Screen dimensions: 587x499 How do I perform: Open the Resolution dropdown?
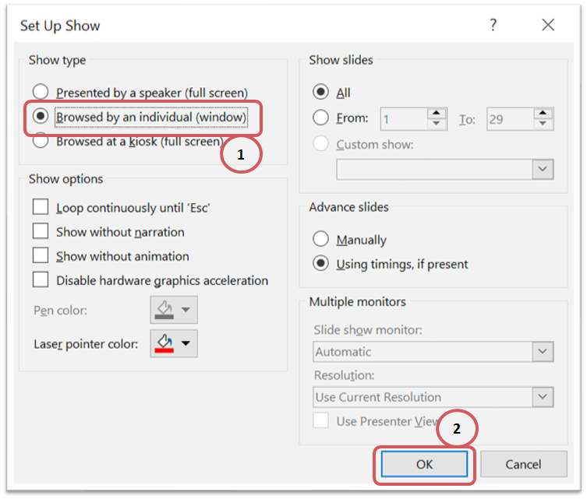[543, 396]
